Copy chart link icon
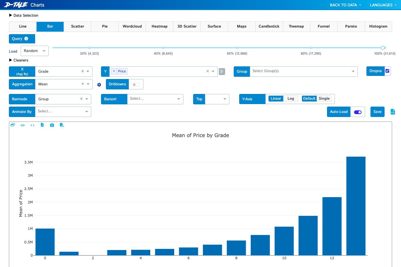The height and width of the screenshot is (267, 401). (x=23, y=125)
